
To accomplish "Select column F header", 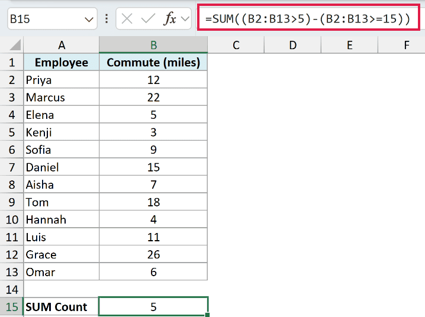I will pyautogui.click(x=402, y=45).
